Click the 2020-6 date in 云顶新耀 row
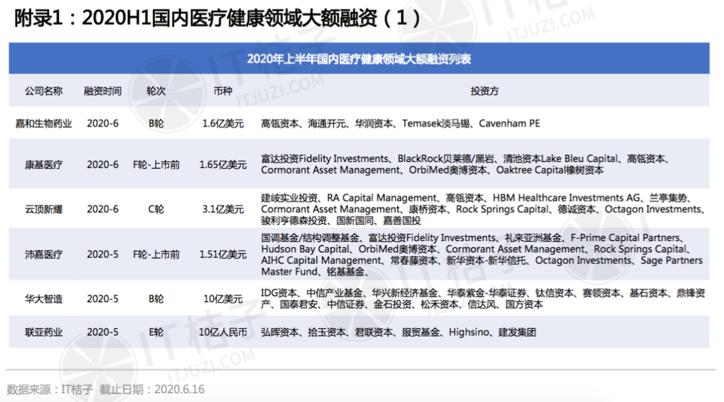Image resolution: width=724 pixels, height=402 pixels. [x=103, y=209]
